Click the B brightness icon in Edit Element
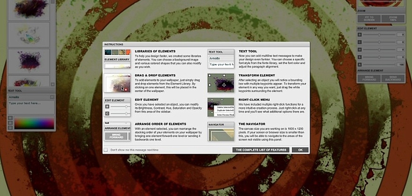Viewport: 412px width, 196px height. coord(360,34)
